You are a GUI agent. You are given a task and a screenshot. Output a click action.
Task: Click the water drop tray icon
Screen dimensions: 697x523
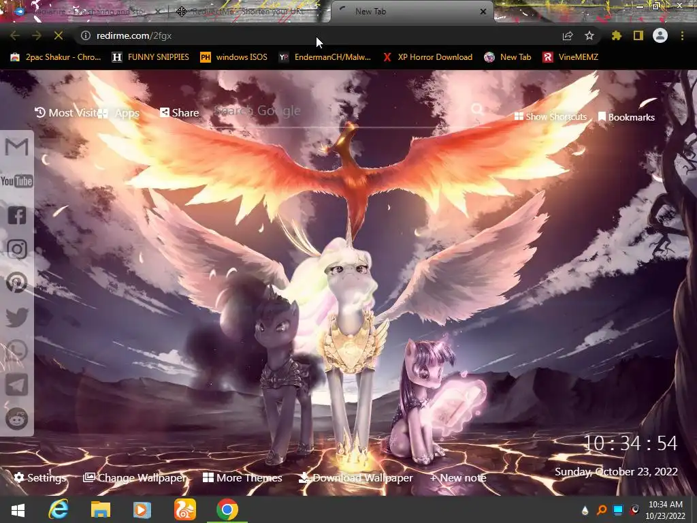585,511
